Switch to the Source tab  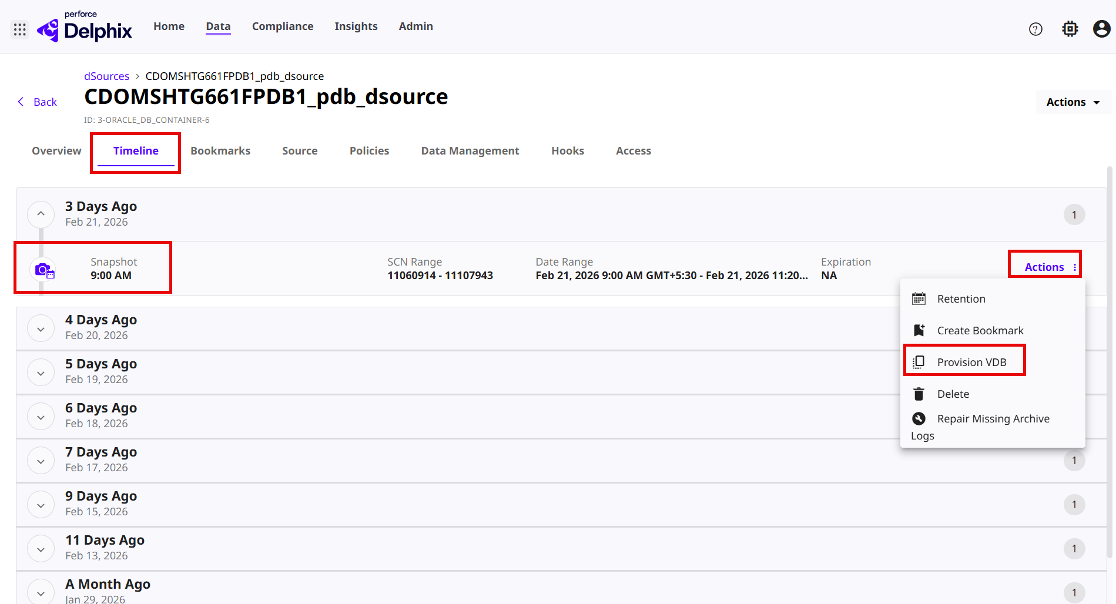300,151
